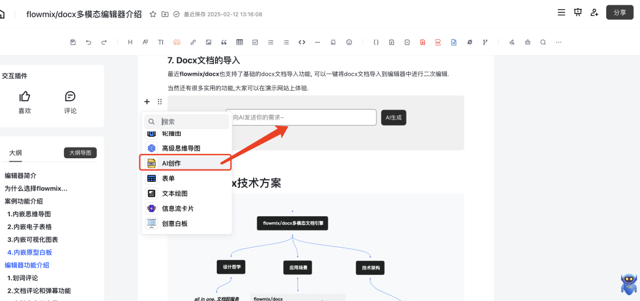Click the move to folder icon
Screen dimensions: 640x301
[165, 14]
